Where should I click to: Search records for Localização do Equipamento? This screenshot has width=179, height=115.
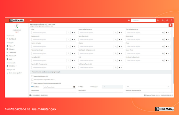pyautogui.click(x=116, y=54)
